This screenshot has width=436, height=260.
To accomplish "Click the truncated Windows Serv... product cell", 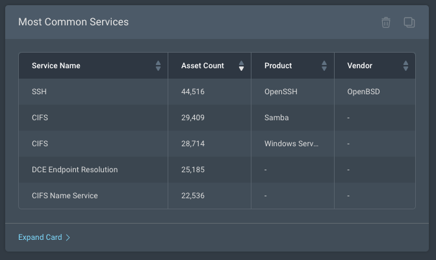I will coord(291,144).
